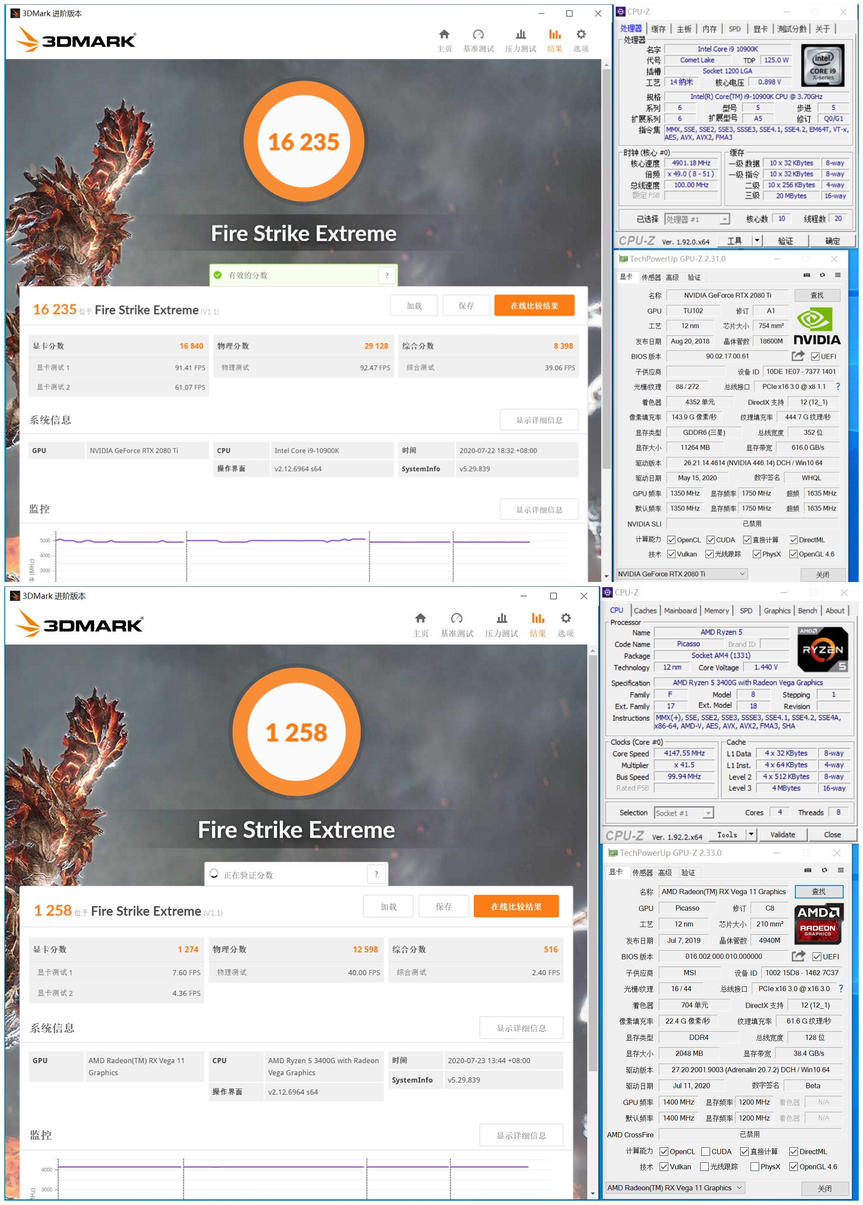Click the screenshot camera icon in GPU-Z 2.33.0

click(x=808, y=870)
